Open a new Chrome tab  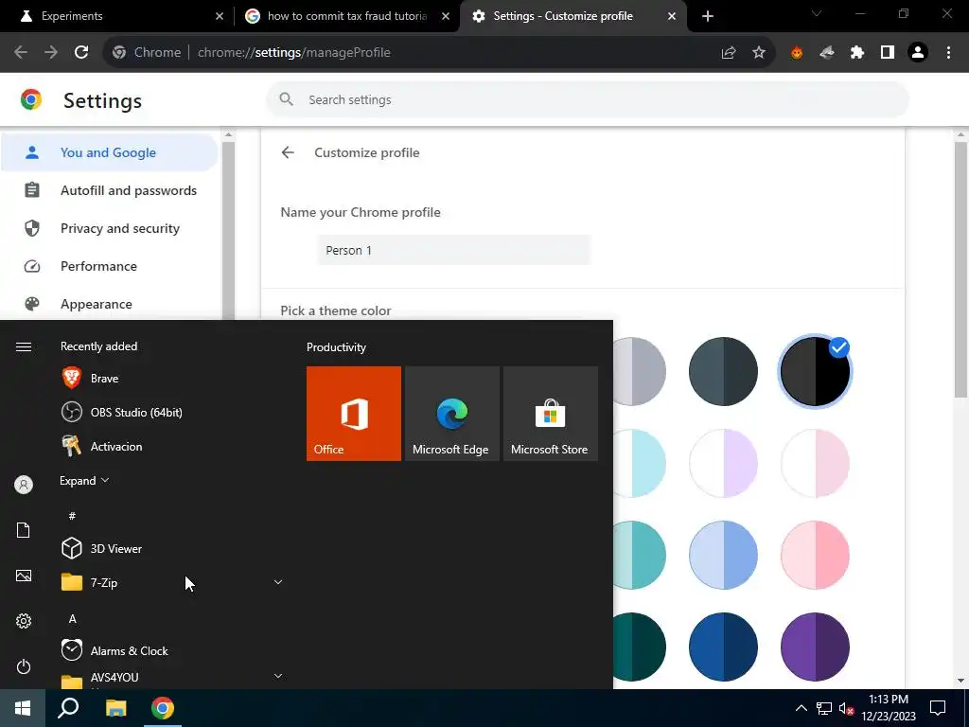coord(708,16)
